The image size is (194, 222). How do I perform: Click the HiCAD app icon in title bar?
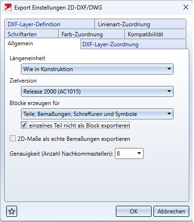coord(8,8)
